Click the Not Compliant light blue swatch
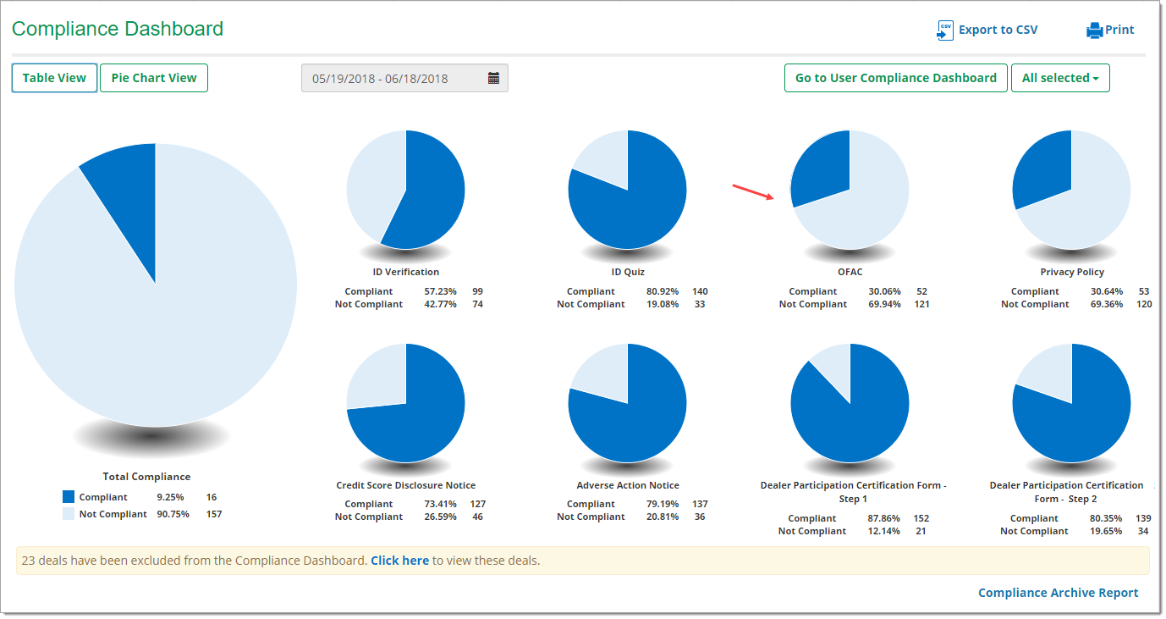The image size is (1166, 619). 69,514
